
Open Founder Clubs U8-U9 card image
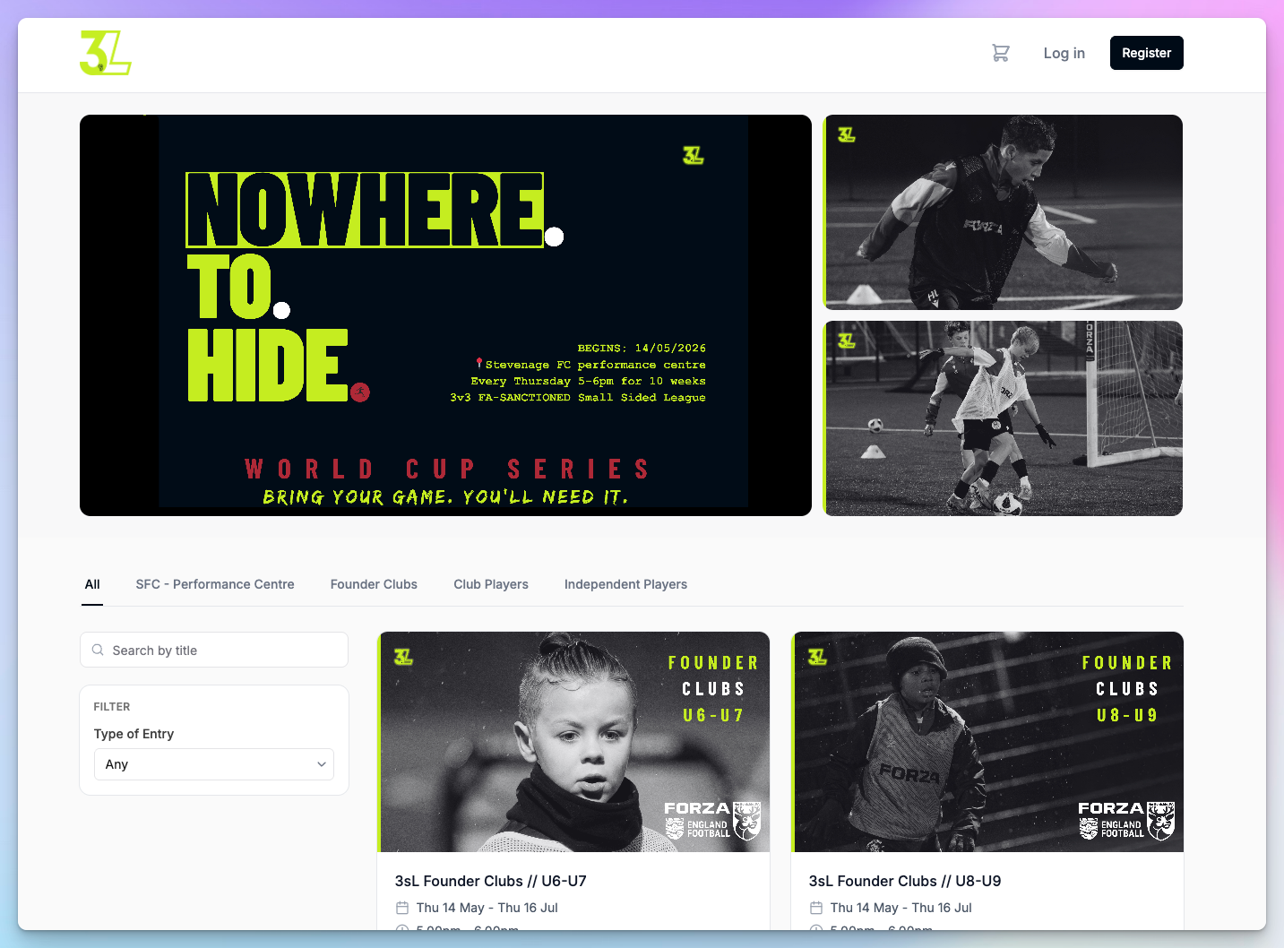coord(987,742)
